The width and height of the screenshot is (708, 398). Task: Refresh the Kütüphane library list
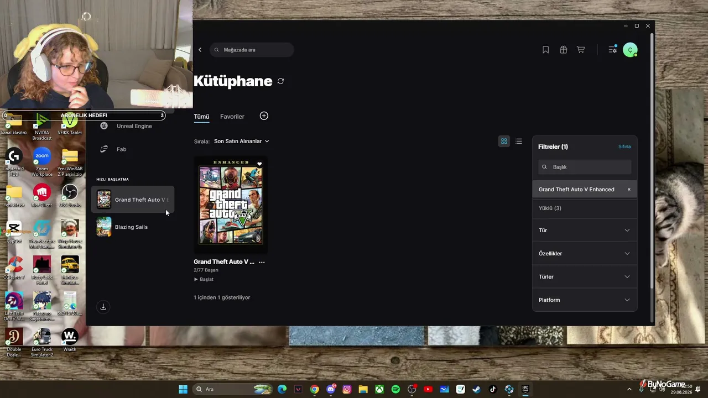(280, 81)
